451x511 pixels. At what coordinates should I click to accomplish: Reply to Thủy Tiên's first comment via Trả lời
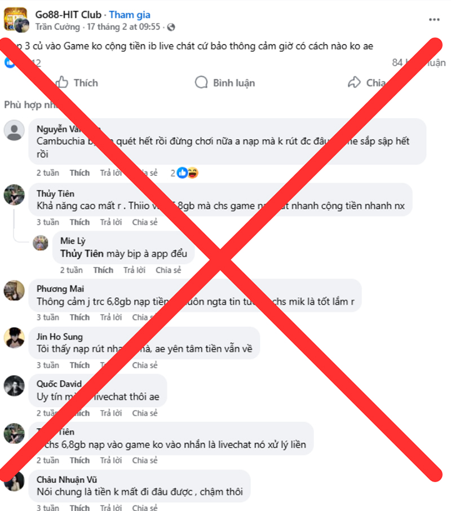111,222
